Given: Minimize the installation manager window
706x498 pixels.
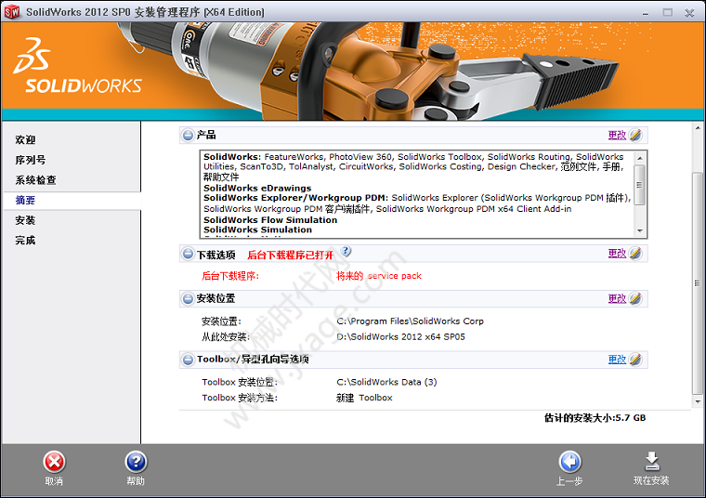Looking at the screenshot, I should [646, 13].
